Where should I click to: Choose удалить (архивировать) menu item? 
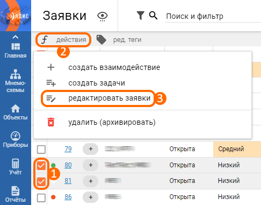[142, 122]
